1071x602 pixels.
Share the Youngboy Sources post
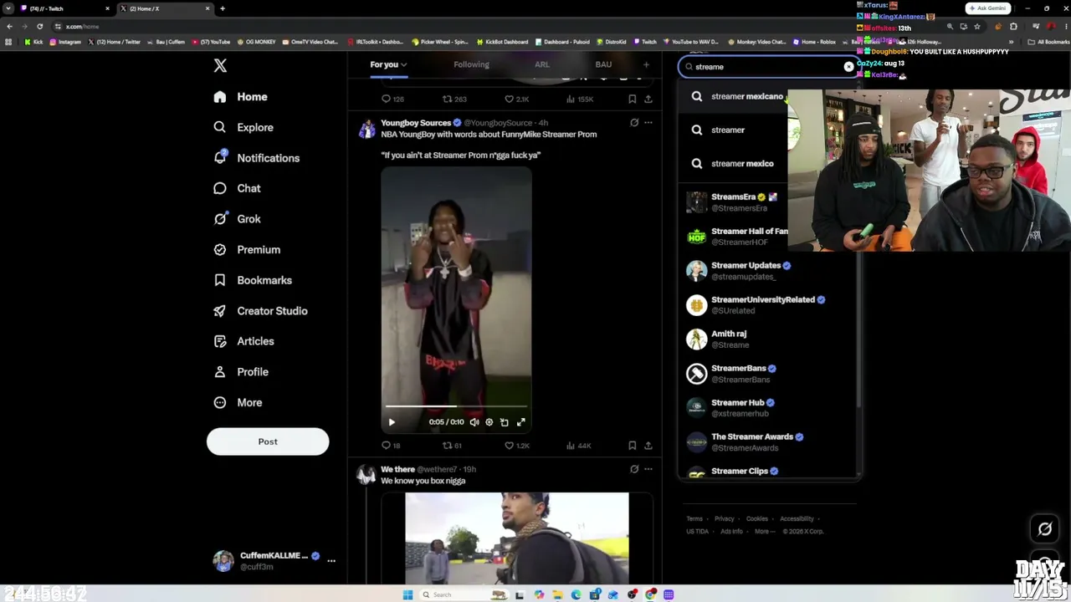coord(648,446)
